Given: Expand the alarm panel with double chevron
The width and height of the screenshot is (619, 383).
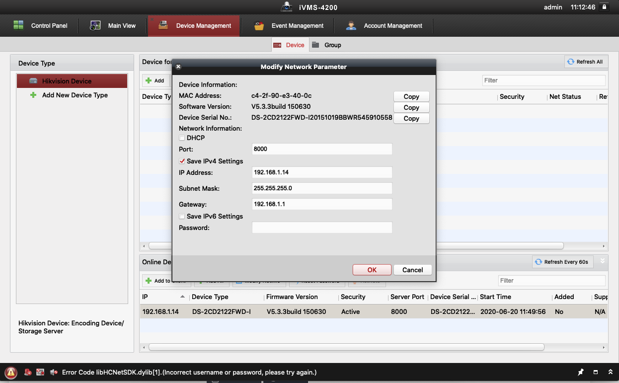Looking at the screenshot, I should pyautogui.click(x=610, y=372).
